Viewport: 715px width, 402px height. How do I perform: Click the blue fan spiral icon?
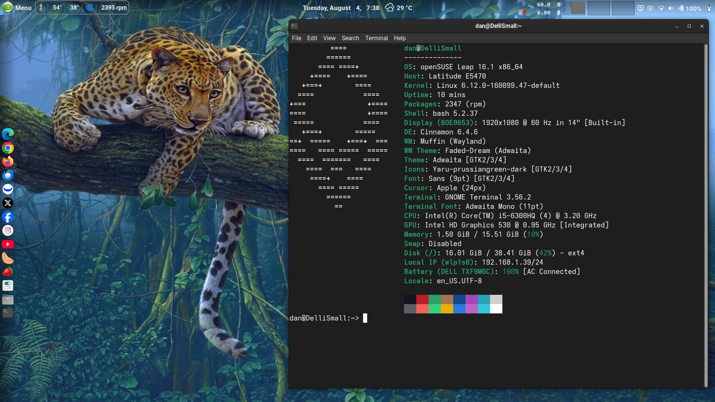[89, 7]
